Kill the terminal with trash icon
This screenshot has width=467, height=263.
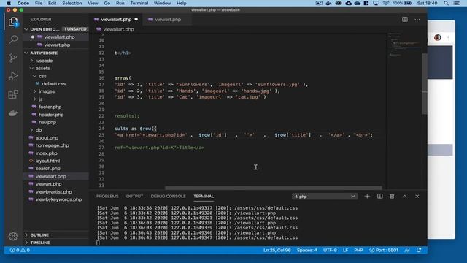[392, 197]
